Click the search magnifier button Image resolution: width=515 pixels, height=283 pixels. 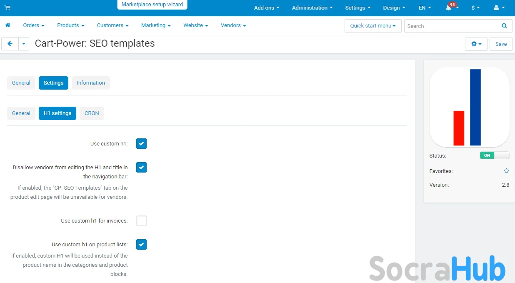(x=504, y=26)
